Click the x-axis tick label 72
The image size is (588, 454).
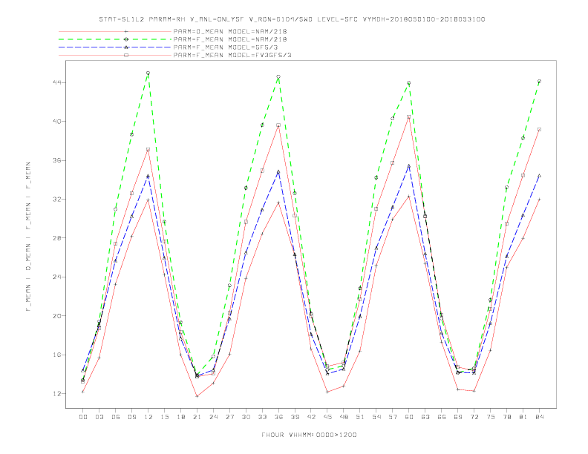pyautogui.click(x=474, y=417)
